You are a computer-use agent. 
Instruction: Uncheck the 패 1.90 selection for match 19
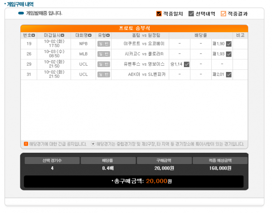click(229, 44)
